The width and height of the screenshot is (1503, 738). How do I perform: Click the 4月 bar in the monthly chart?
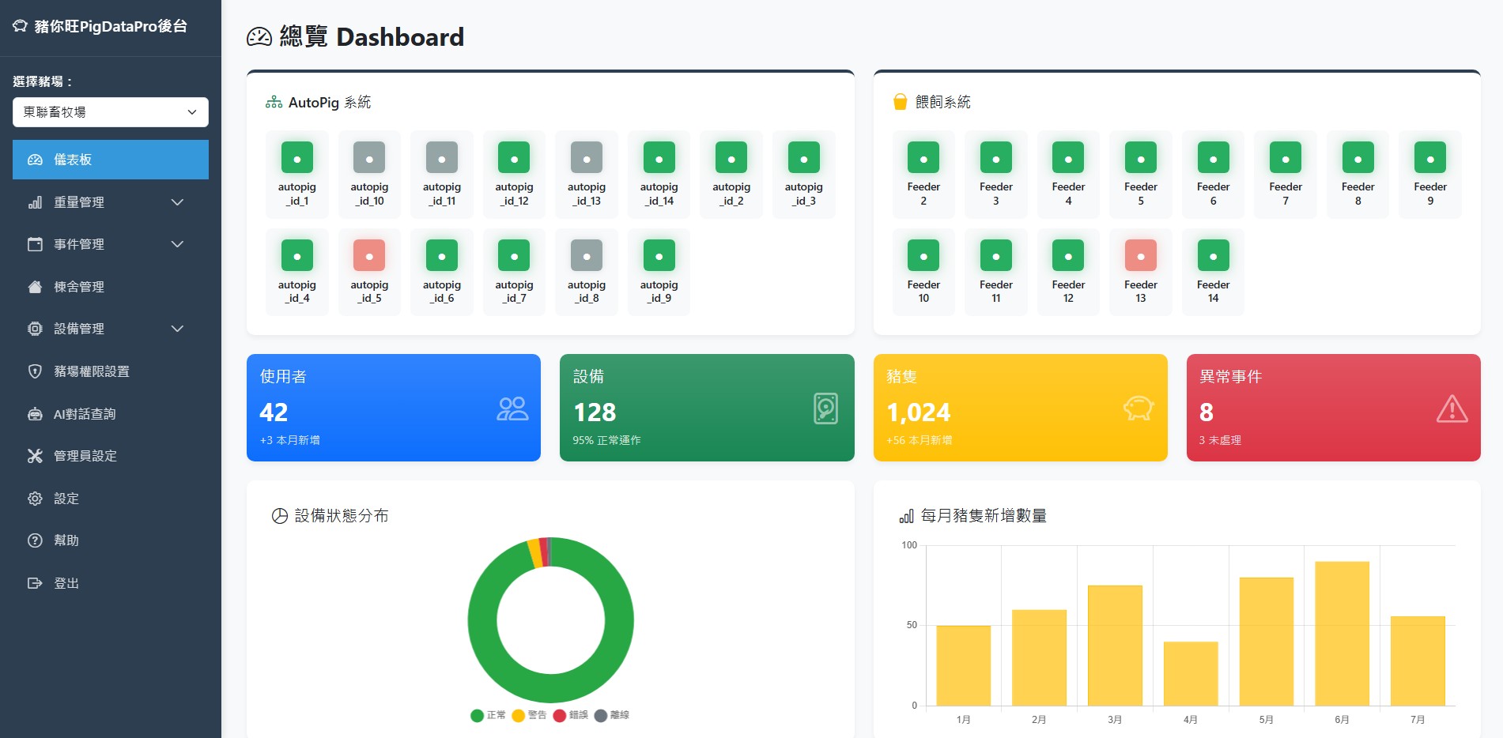click(x=1191, y=674)
